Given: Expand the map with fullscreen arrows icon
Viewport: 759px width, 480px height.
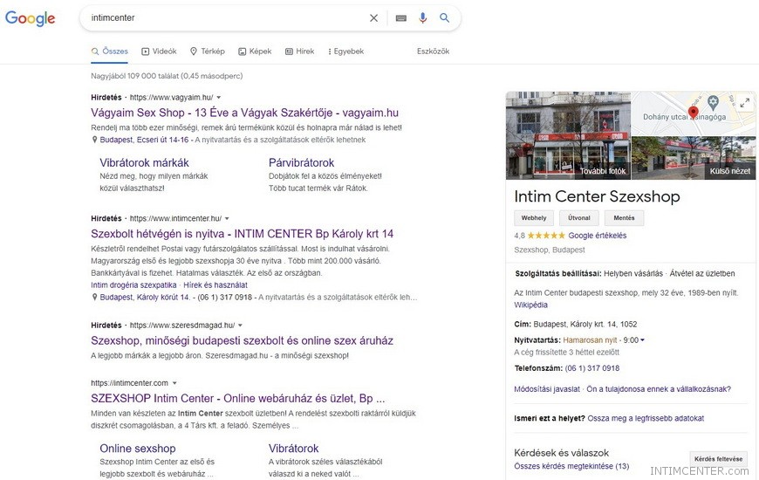Looking at the screenshot, I should [744, 103].
